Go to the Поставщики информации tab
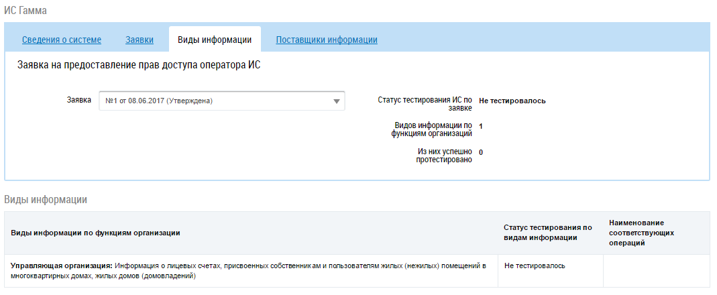This screenshot has height=295, width=717. pos(327,40)
